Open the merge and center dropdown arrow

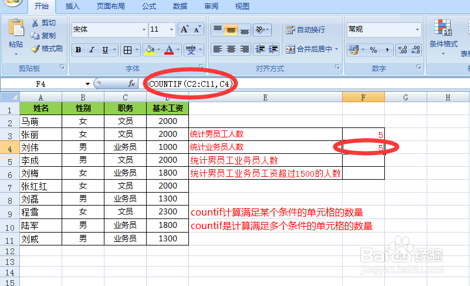[337, 49]
